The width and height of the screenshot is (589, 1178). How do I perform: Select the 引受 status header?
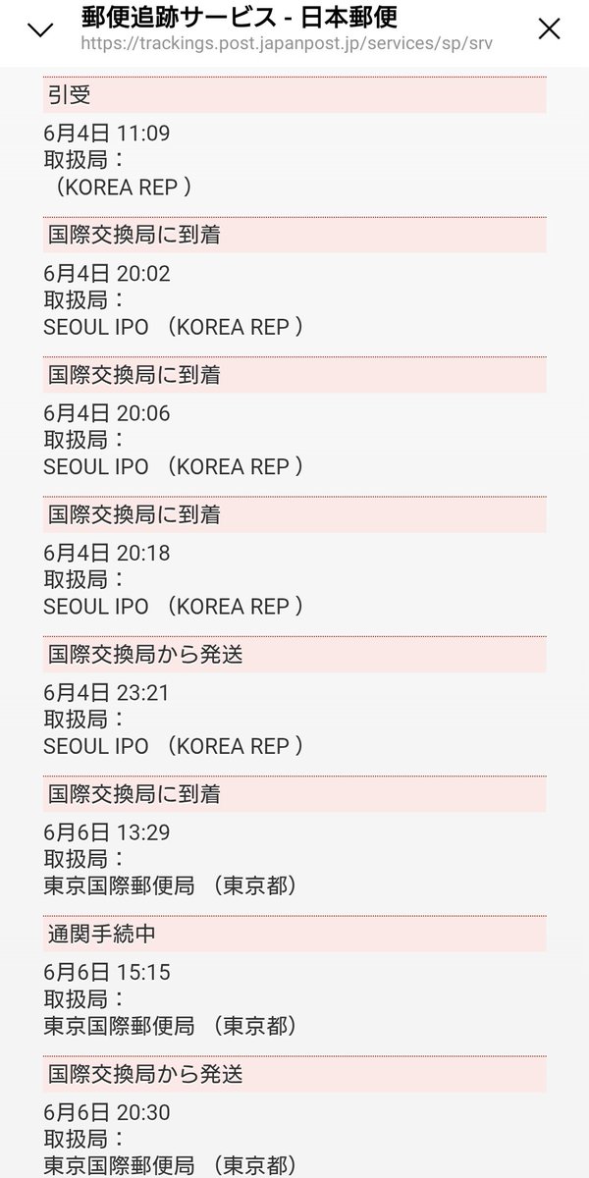pyautogui.click(x=294, y=95)
